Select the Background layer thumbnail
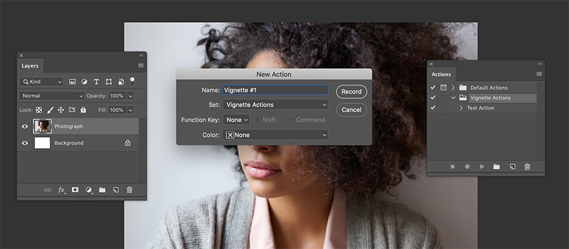Image resolution: width=569 pixels, height=249 pixels. [x=42, y=143]
